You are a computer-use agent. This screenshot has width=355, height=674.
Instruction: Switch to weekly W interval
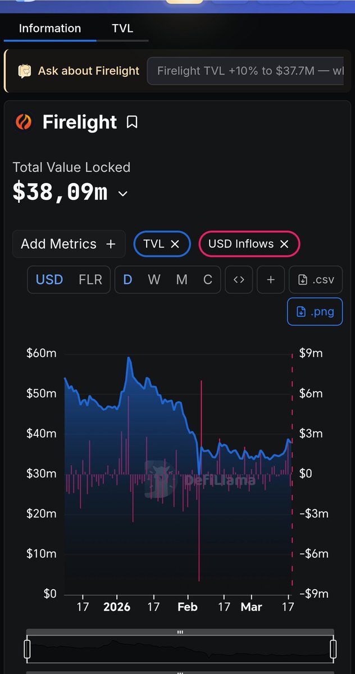(154, 280)
